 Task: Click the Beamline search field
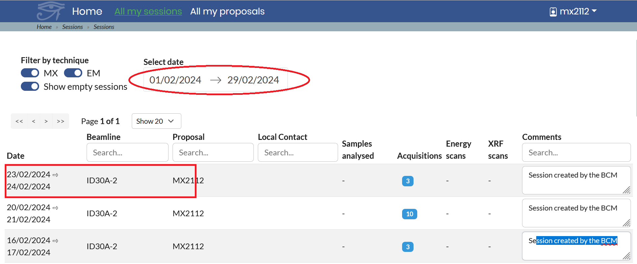click(127, 152)
